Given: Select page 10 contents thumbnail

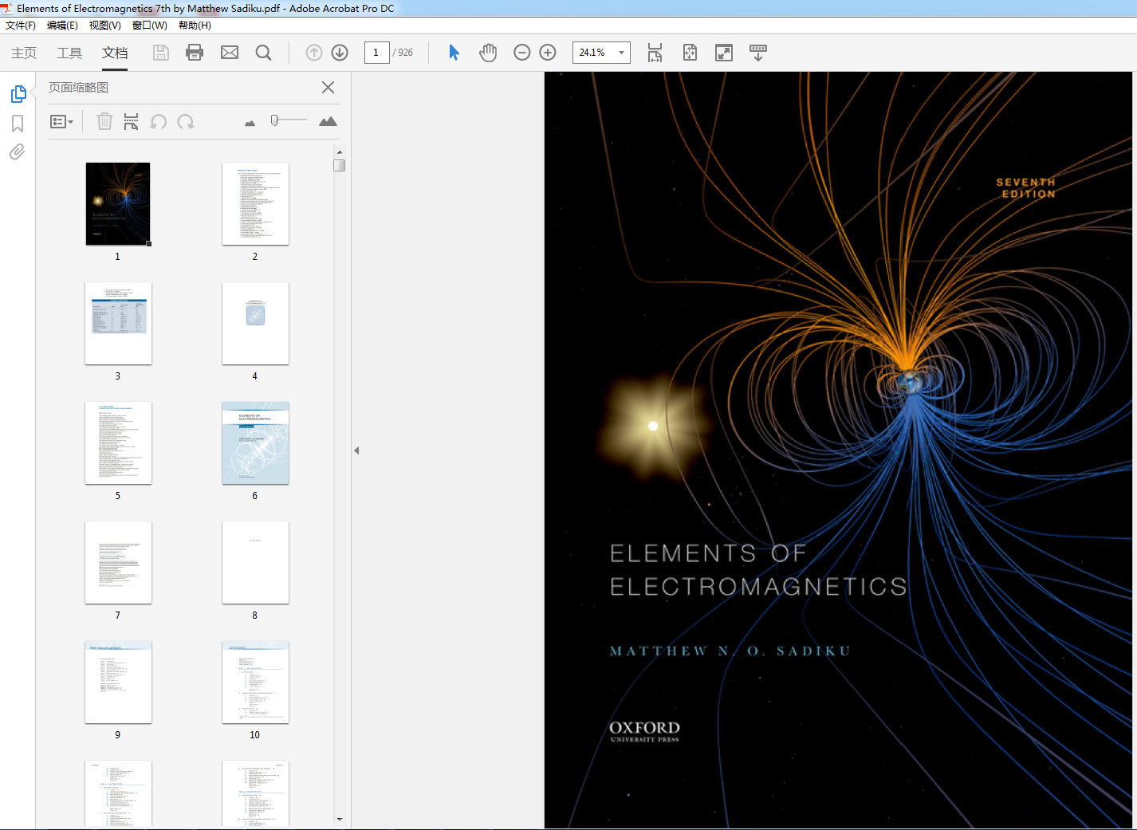Looking at the screenshot, I should (255, 682).
